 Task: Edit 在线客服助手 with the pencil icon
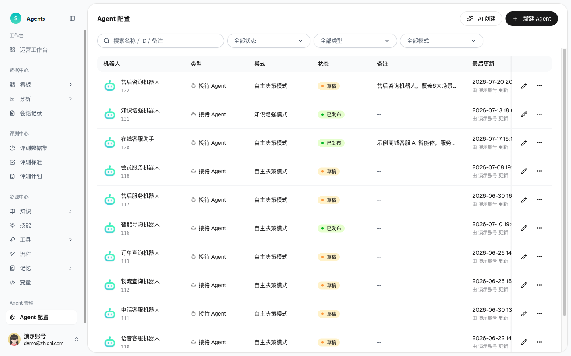524,143
